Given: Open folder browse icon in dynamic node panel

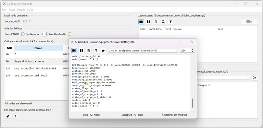Looking at the screenshot, I should tap(255, 78).
